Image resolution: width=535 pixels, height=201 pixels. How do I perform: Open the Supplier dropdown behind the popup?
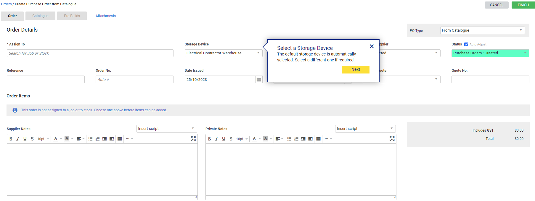click(x=410, y=53)
